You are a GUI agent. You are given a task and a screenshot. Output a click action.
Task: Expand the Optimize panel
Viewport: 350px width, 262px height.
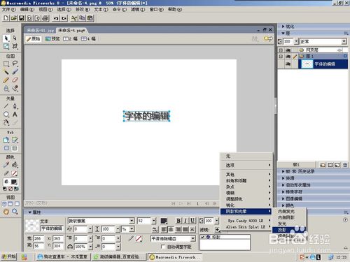[x=288, y=27]
